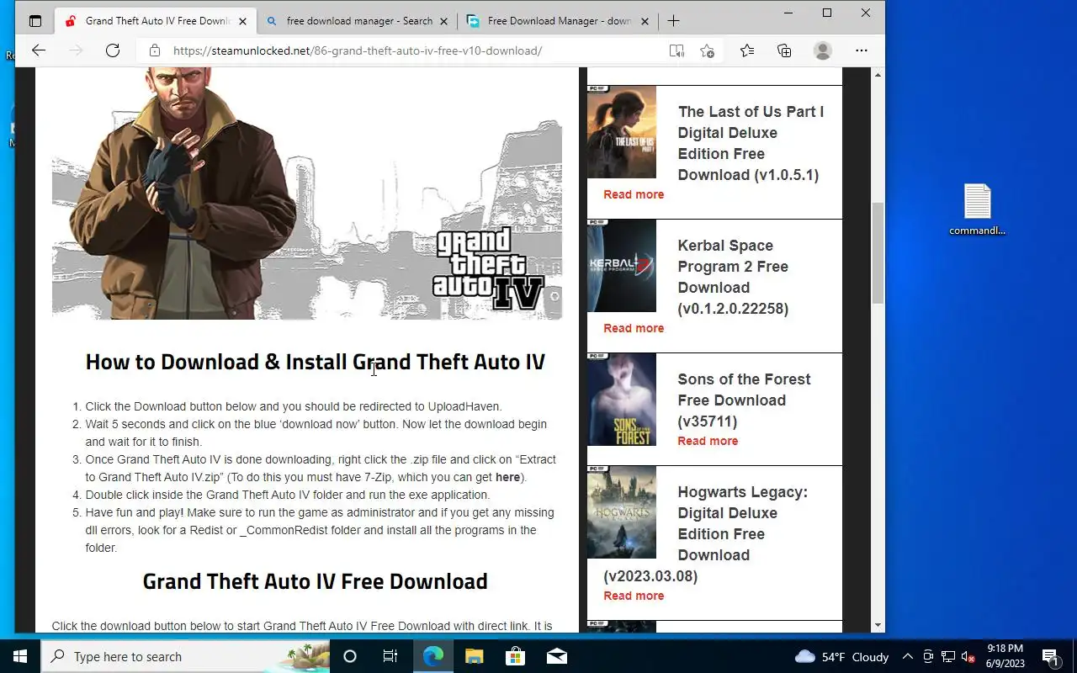This screenshot has width=1077, height=673.
Task: Open Sons of the Forest title link
Action: pos(744,400)
